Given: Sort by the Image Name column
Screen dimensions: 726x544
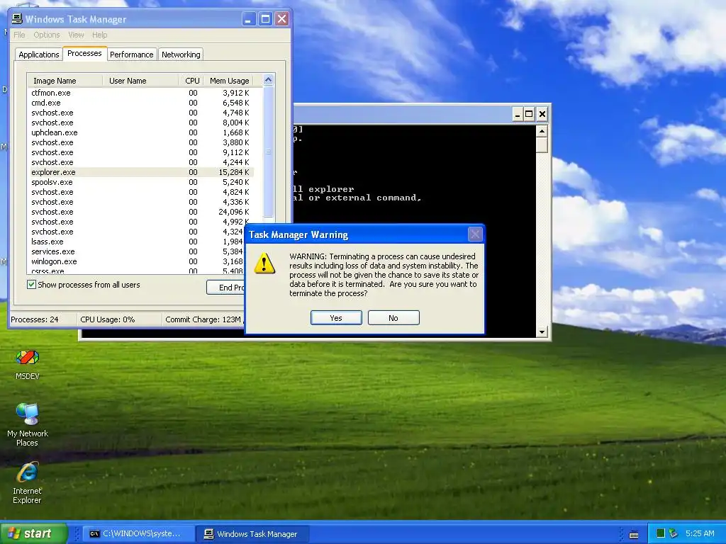Looking at the screenshot, I should (65, 81).
